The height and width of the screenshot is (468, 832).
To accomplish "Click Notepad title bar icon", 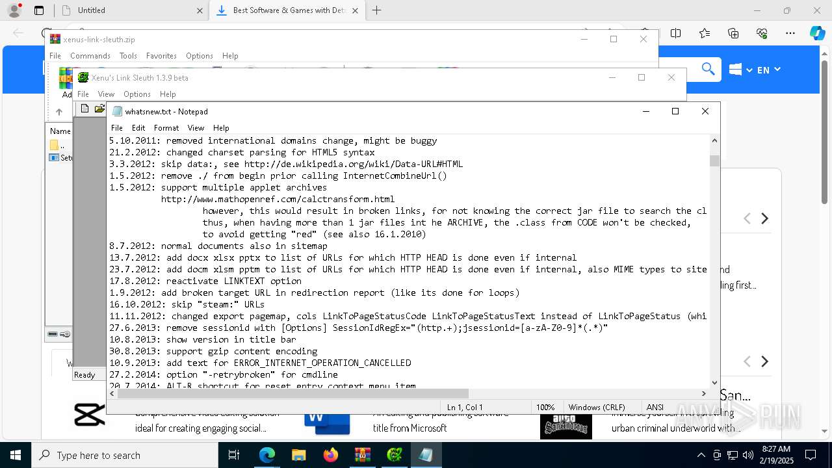I will [117, 111].
